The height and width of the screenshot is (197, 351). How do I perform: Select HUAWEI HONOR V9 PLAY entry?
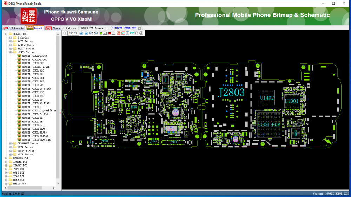[36, 103]
